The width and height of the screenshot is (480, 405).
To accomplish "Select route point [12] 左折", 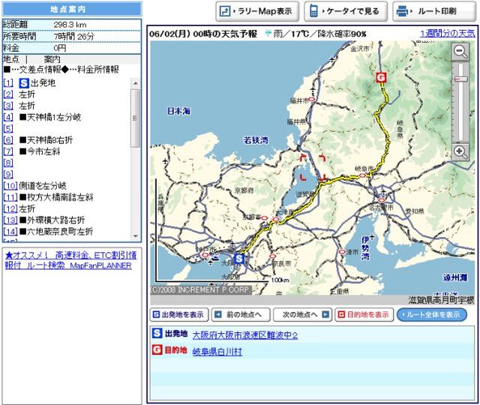I will pyautogui.click(x=10, y=208).
